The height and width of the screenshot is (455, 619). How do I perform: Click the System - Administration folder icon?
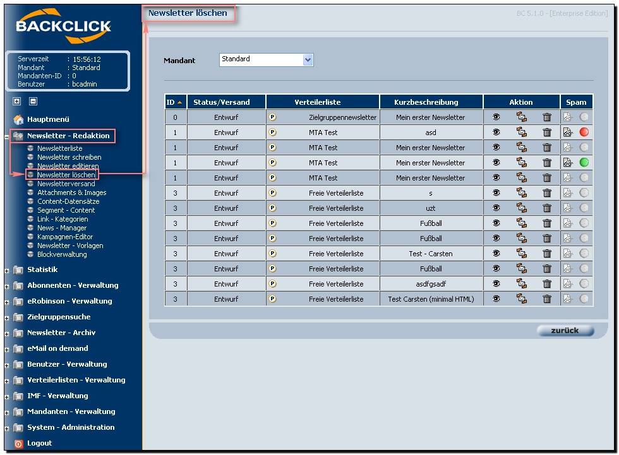coord(18,427)
